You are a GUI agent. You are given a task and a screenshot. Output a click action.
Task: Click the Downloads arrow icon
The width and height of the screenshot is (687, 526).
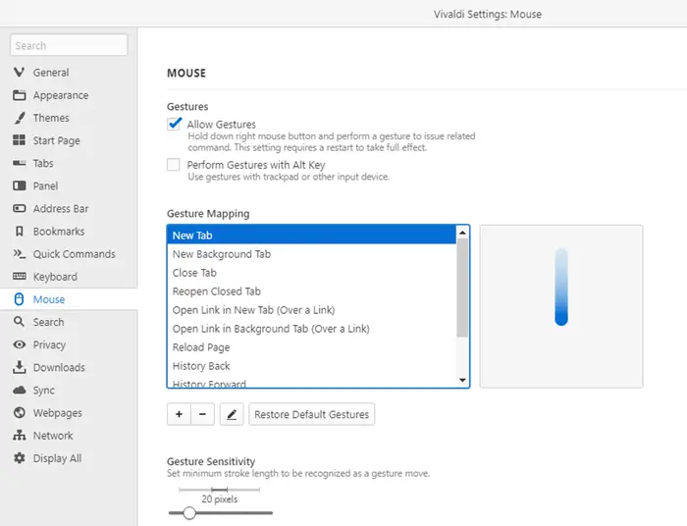coord(19,367)
